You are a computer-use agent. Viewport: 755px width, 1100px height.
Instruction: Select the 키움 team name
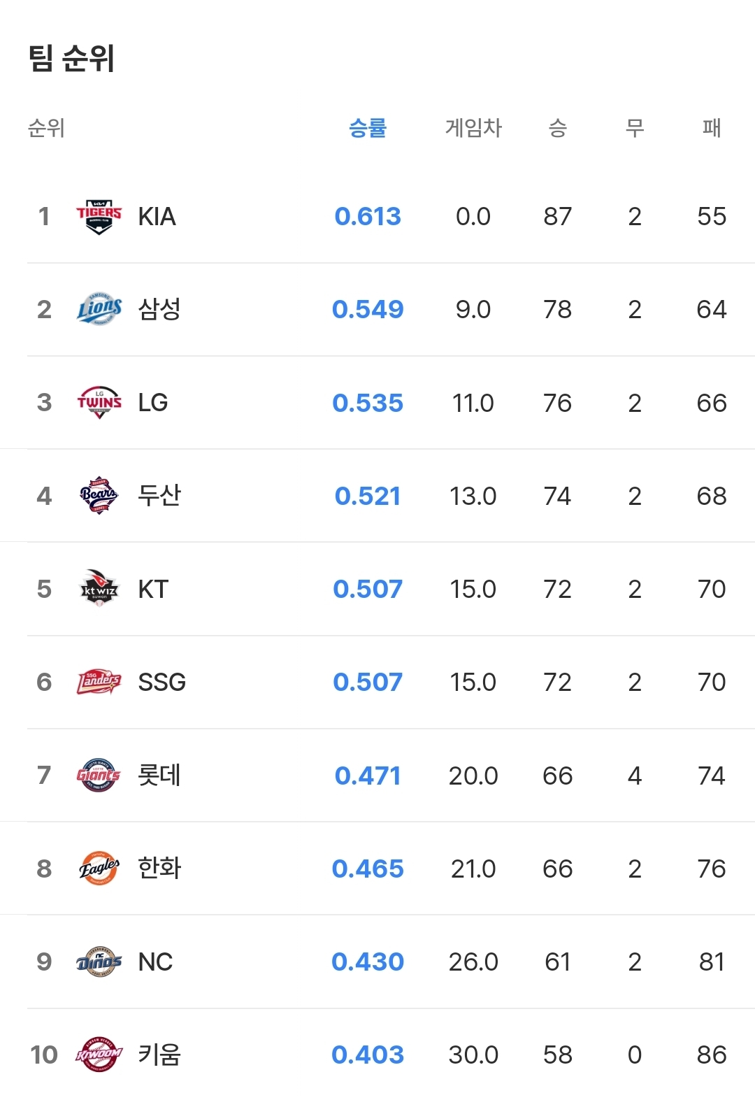point(159,1055)
